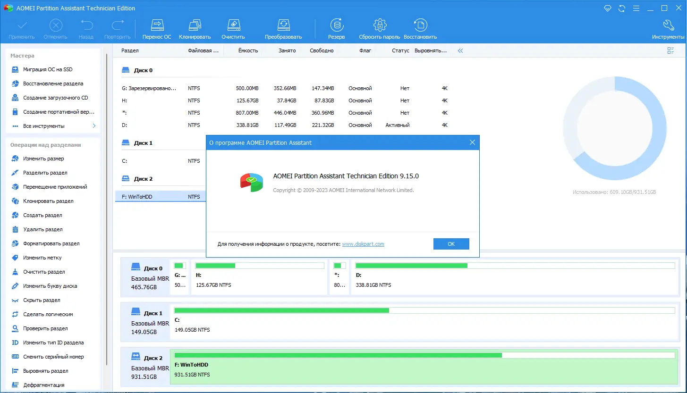The image size is (687, 393).
Task: Launch the Очистить disk wipe tool
Action: coord(233,27)
